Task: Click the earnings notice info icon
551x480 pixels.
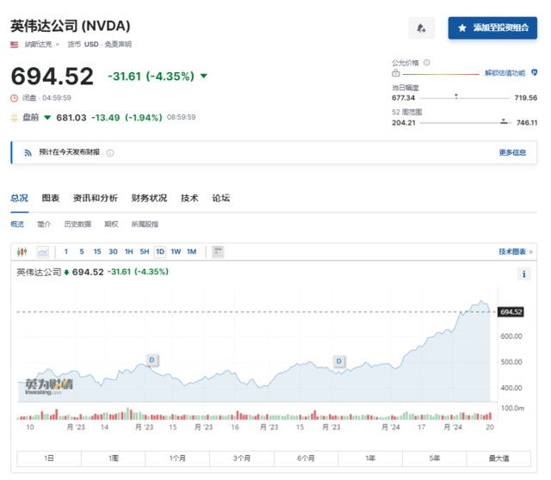Action: pos(109,153)
